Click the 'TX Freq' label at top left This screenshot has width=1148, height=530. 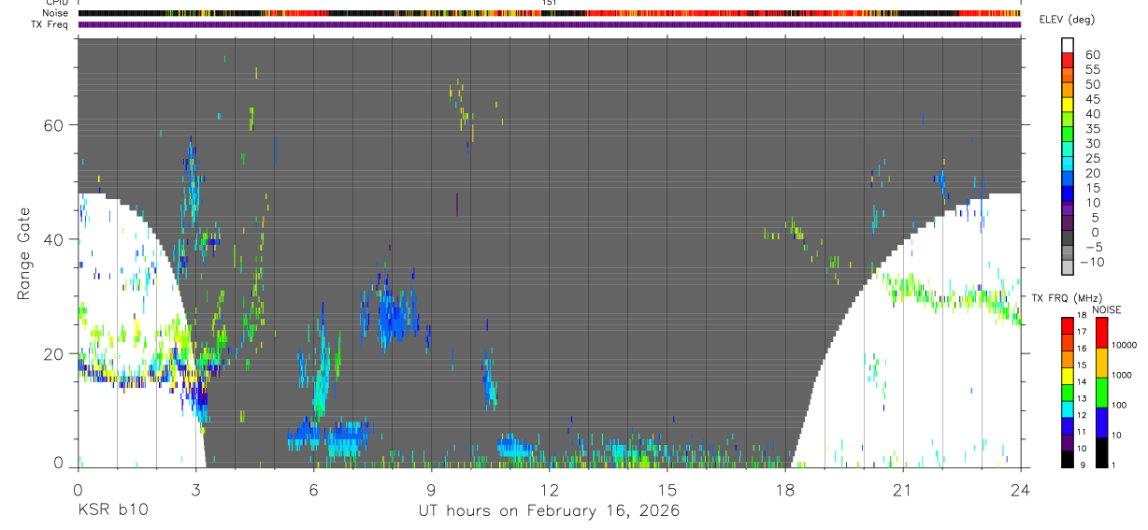(x=49, y=24)
